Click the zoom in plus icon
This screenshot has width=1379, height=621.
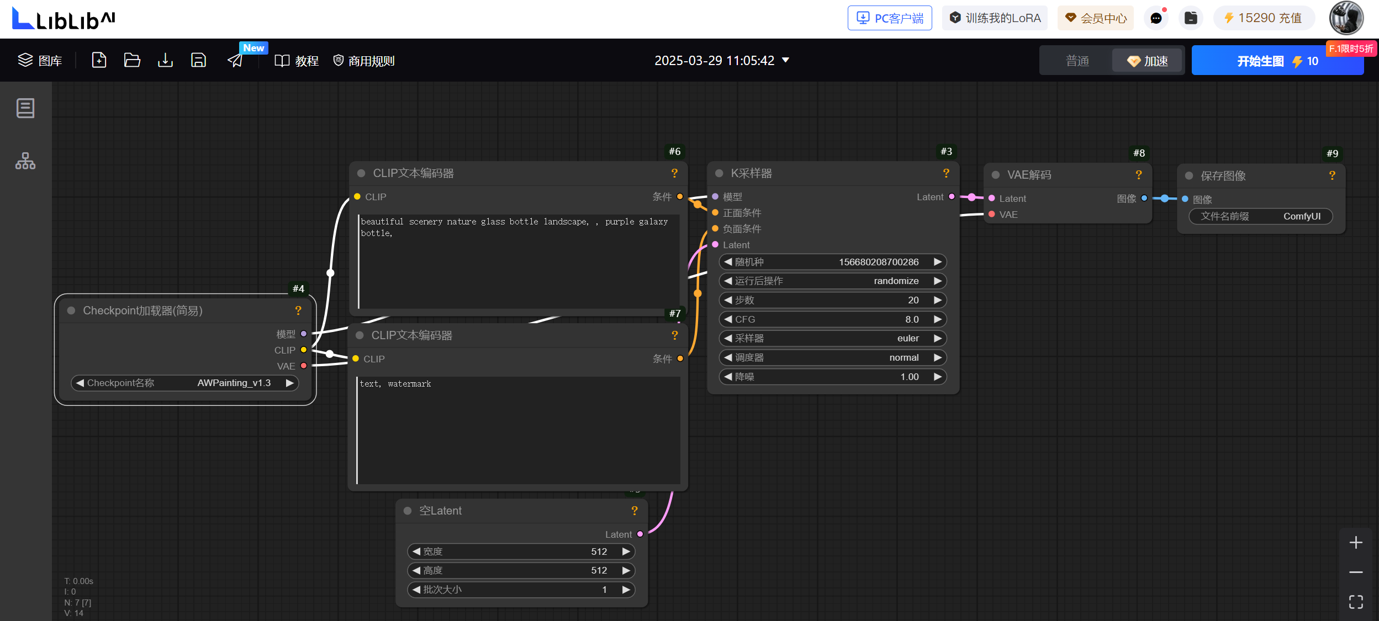[1356, 543]
